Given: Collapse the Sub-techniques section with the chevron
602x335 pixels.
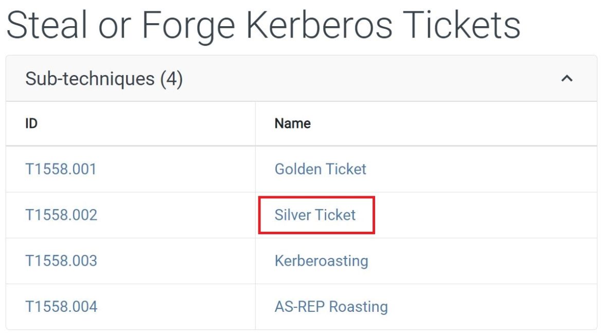Looking at the screenshot, I should point(568,79).
